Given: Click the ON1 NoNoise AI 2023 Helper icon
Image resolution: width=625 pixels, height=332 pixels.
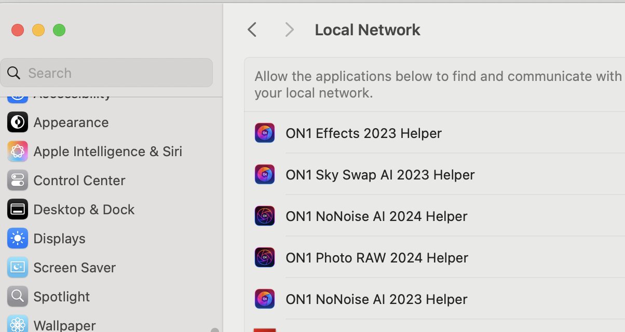Looking at the screenshot, I should [265, 299].
